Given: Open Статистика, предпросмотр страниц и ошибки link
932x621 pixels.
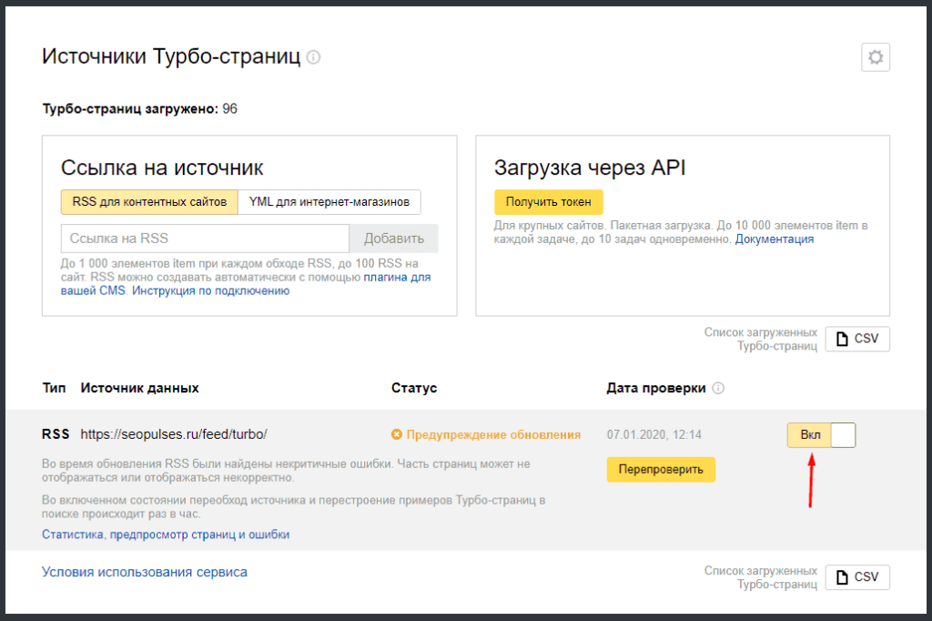Looking at the screenshot, I should (166, 534).
